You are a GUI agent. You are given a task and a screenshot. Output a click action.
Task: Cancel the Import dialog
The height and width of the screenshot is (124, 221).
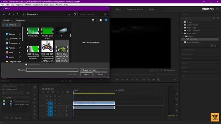(100, 74)
